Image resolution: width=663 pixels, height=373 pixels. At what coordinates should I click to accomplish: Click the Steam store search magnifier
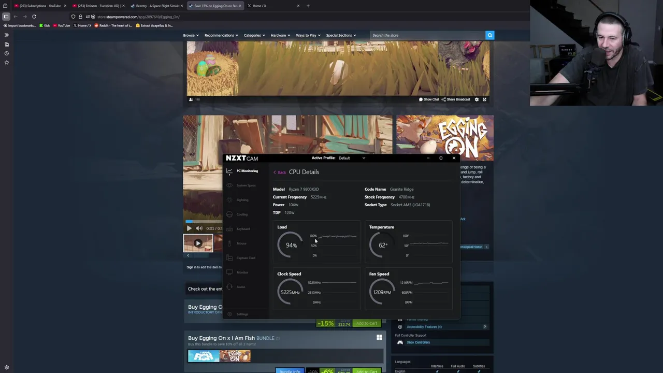tap(489, 35)
